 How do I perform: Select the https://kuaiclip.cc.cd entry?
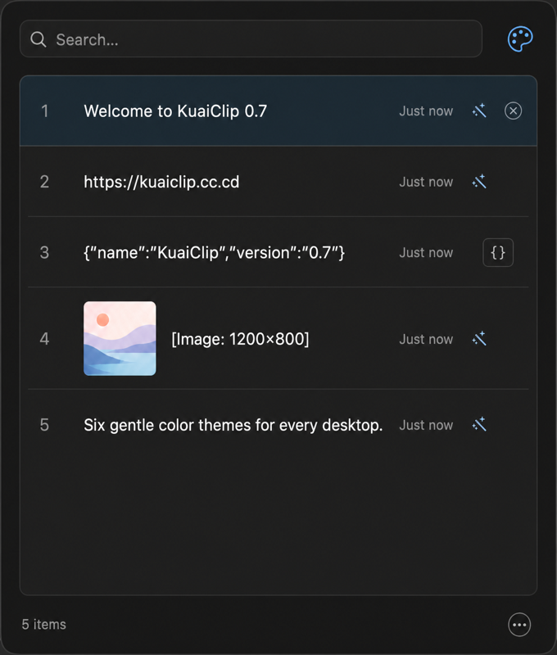pos(278,181)
